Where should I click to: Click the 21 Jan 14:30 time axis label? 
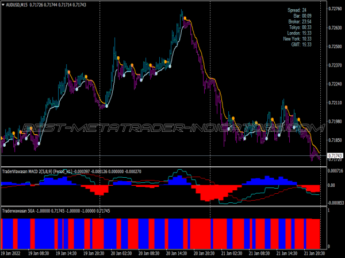(x=287, y=253)
